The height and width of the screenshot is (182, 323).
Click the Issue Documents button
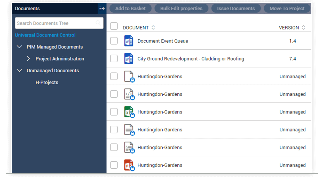click(x=236, y=9)
